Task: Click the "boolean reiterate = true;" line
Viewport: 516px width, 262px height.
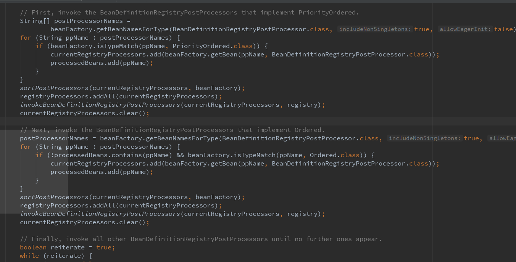Action: (x=67, y=248)
